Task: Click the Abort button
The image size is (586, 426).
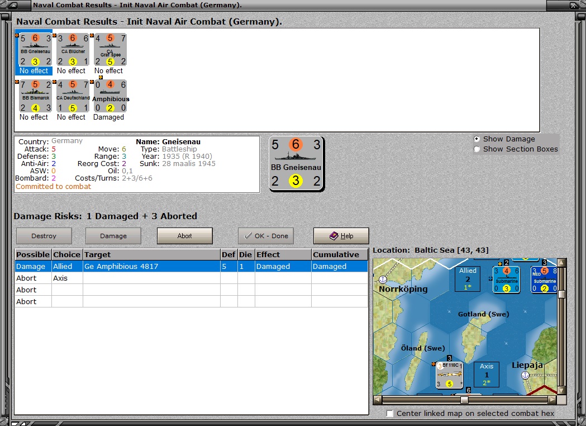Action: pos(184,236)
